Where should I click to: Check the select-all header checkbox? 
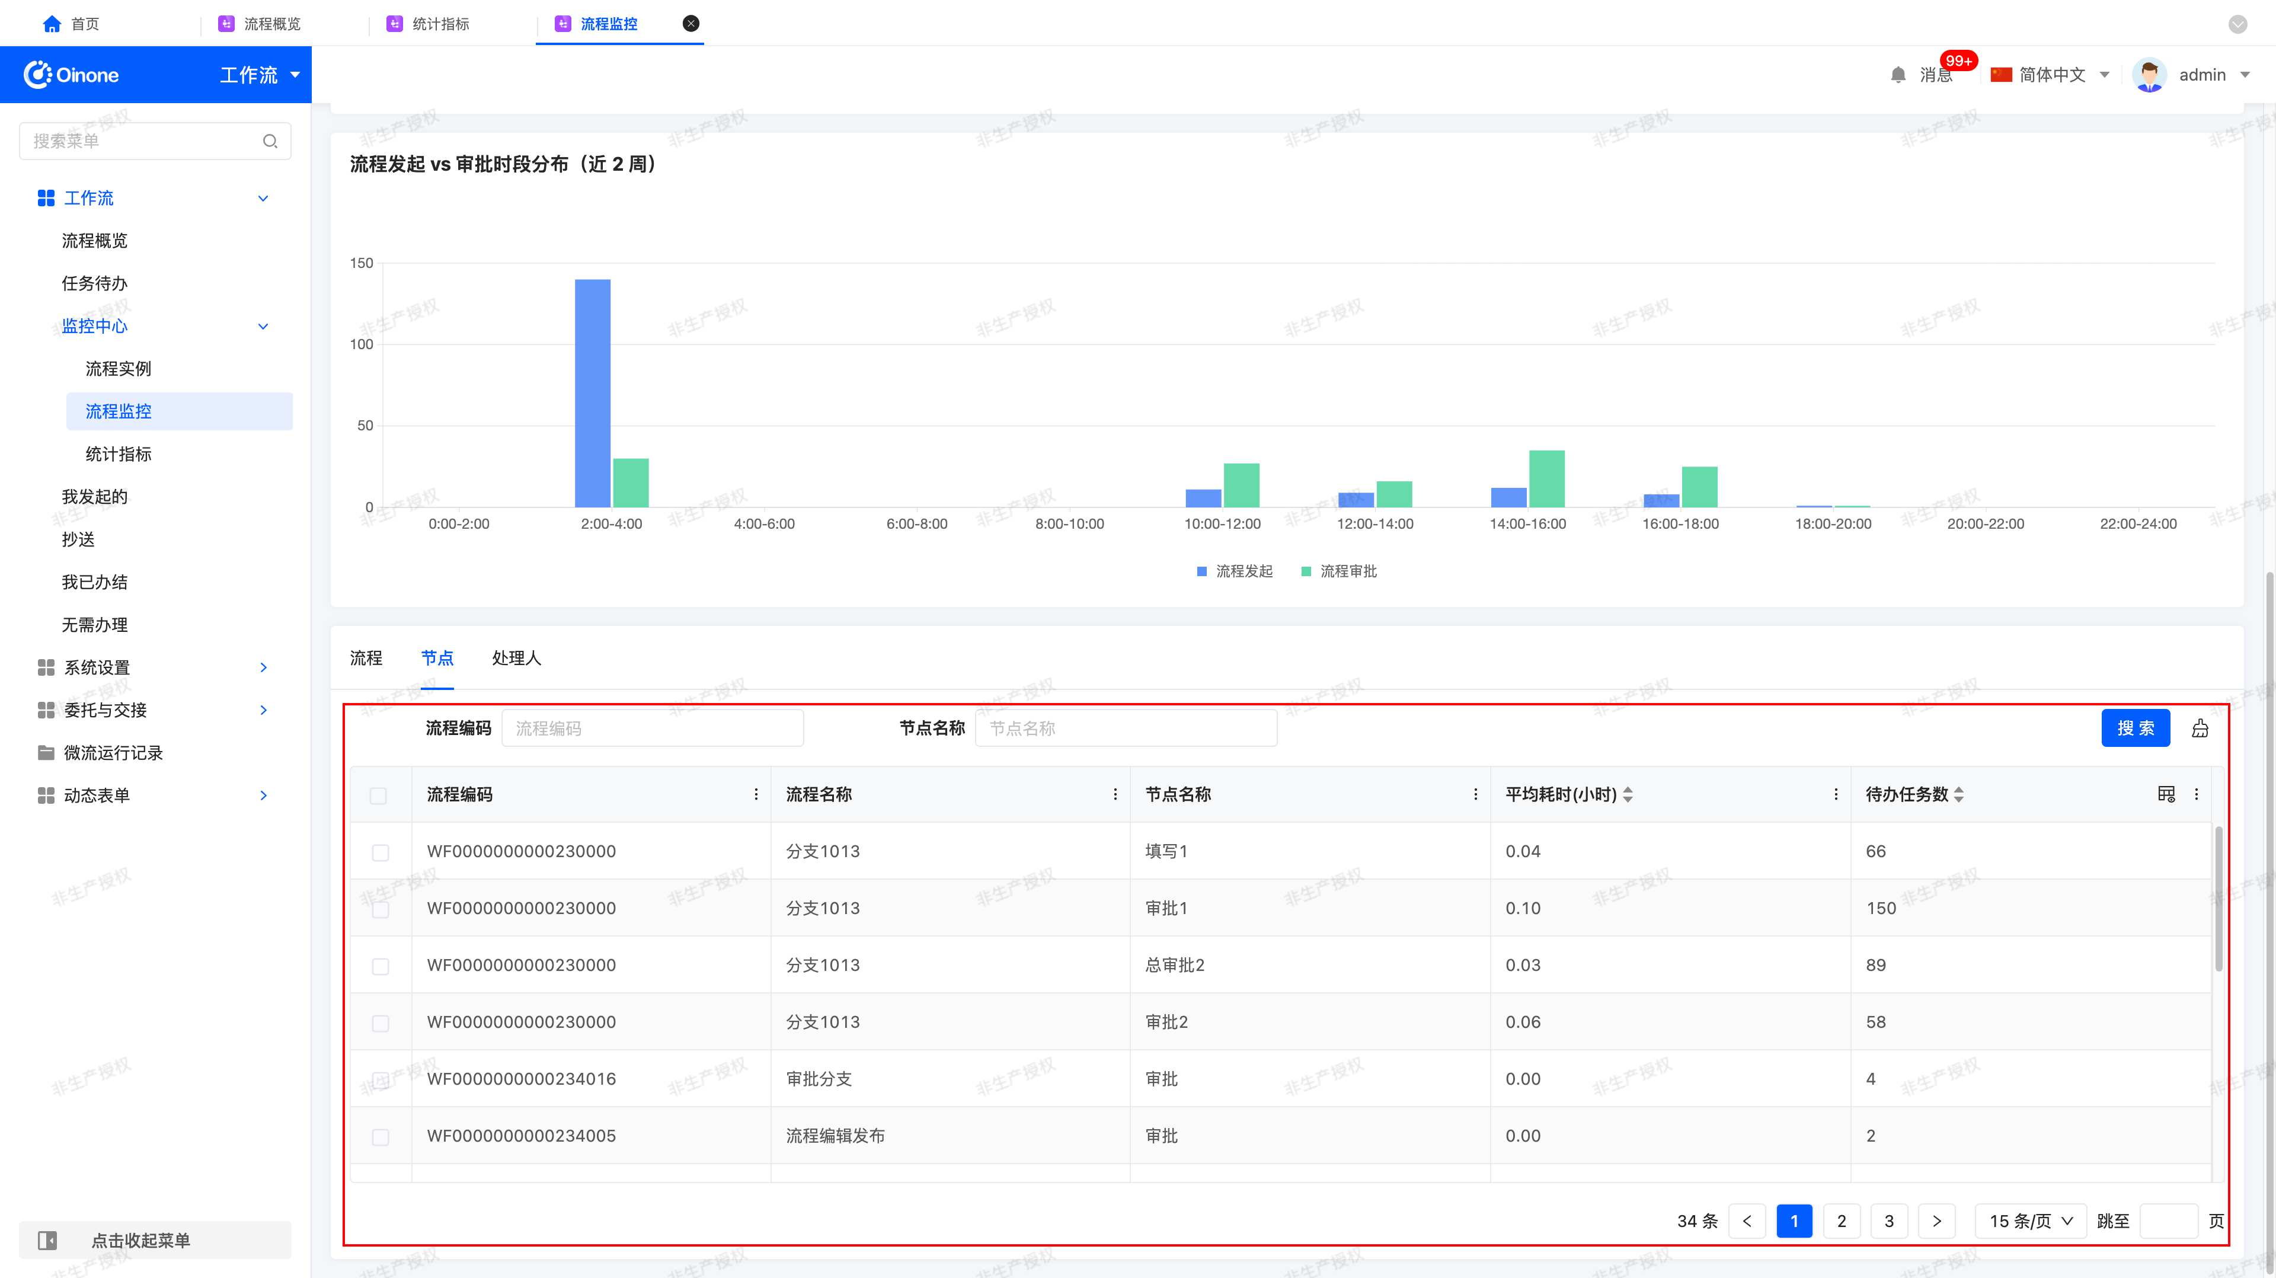[x=378, y=795]
